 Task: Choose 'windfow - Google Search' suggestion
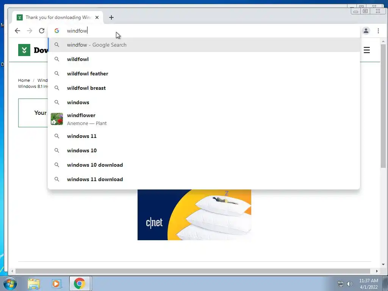pyautogui.click(x=204, y=45)
